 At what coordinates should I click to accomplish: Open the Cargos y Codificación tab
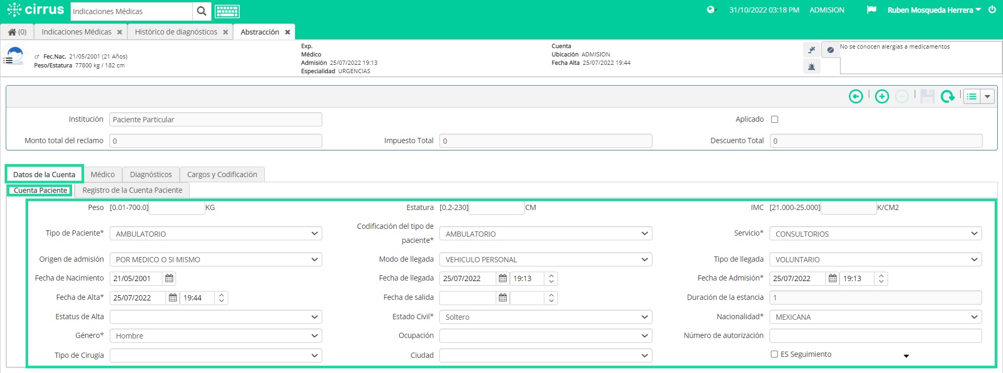click(222, 174)
